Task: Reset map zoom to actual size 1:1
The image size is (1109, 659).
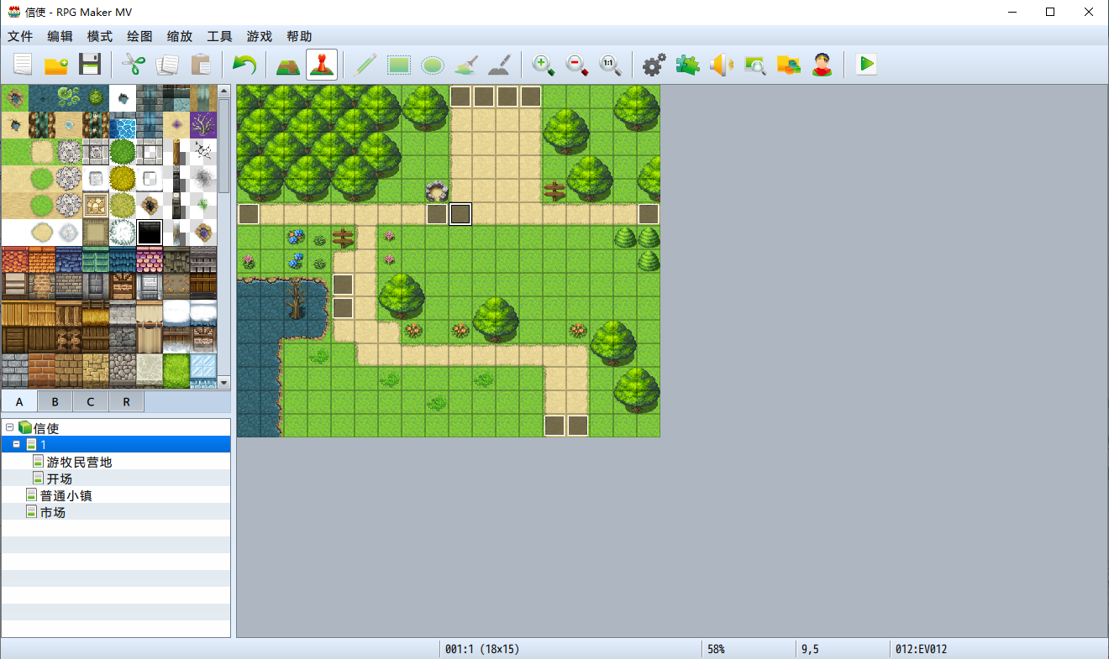Action: coord(611,65)
